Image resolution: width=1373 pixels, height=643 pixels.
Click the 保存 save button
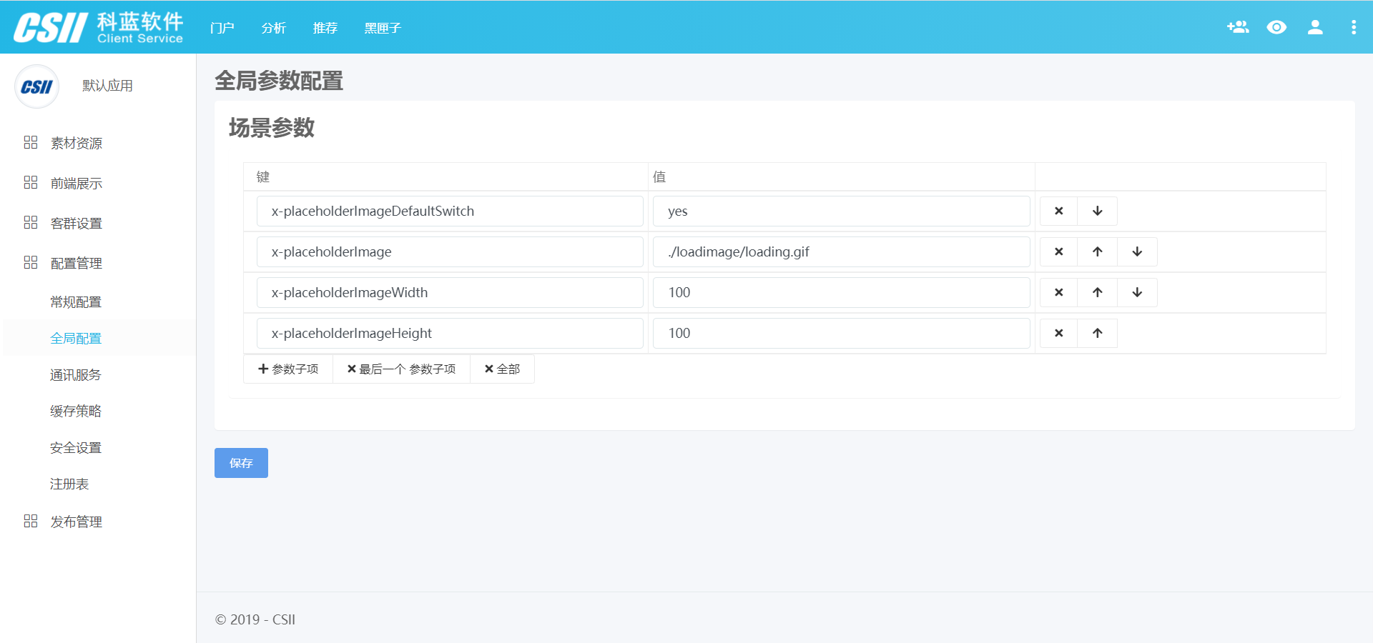click(241, 463)
